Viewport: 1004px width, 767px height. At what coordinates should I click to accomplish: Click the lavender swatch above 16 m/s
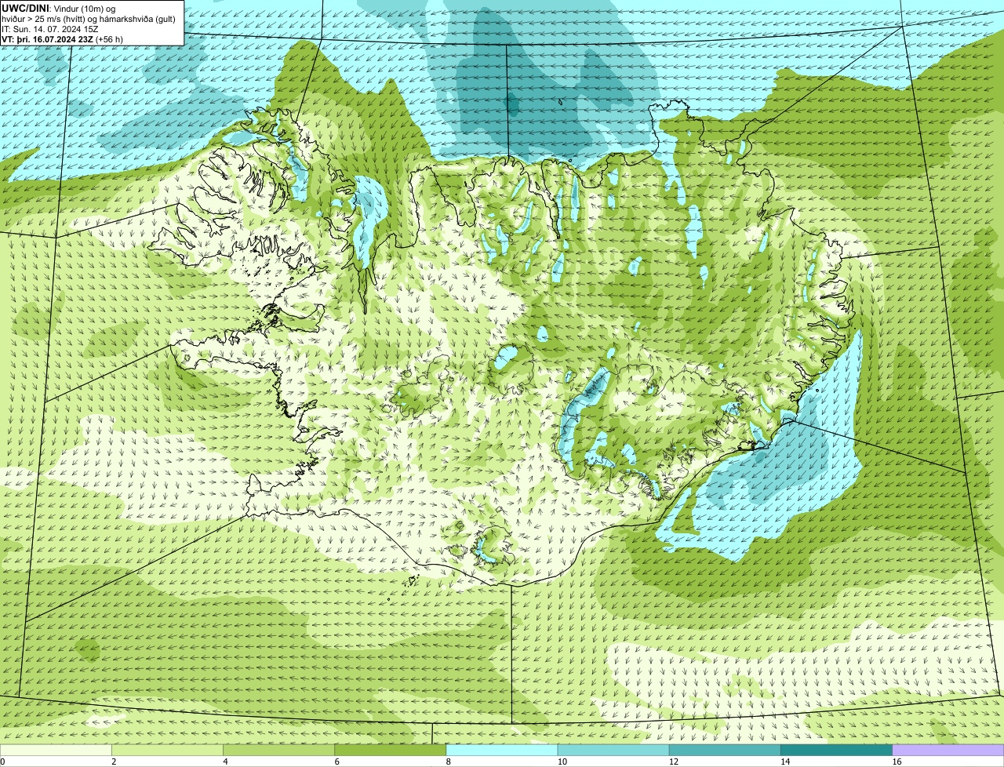[948, 751]
